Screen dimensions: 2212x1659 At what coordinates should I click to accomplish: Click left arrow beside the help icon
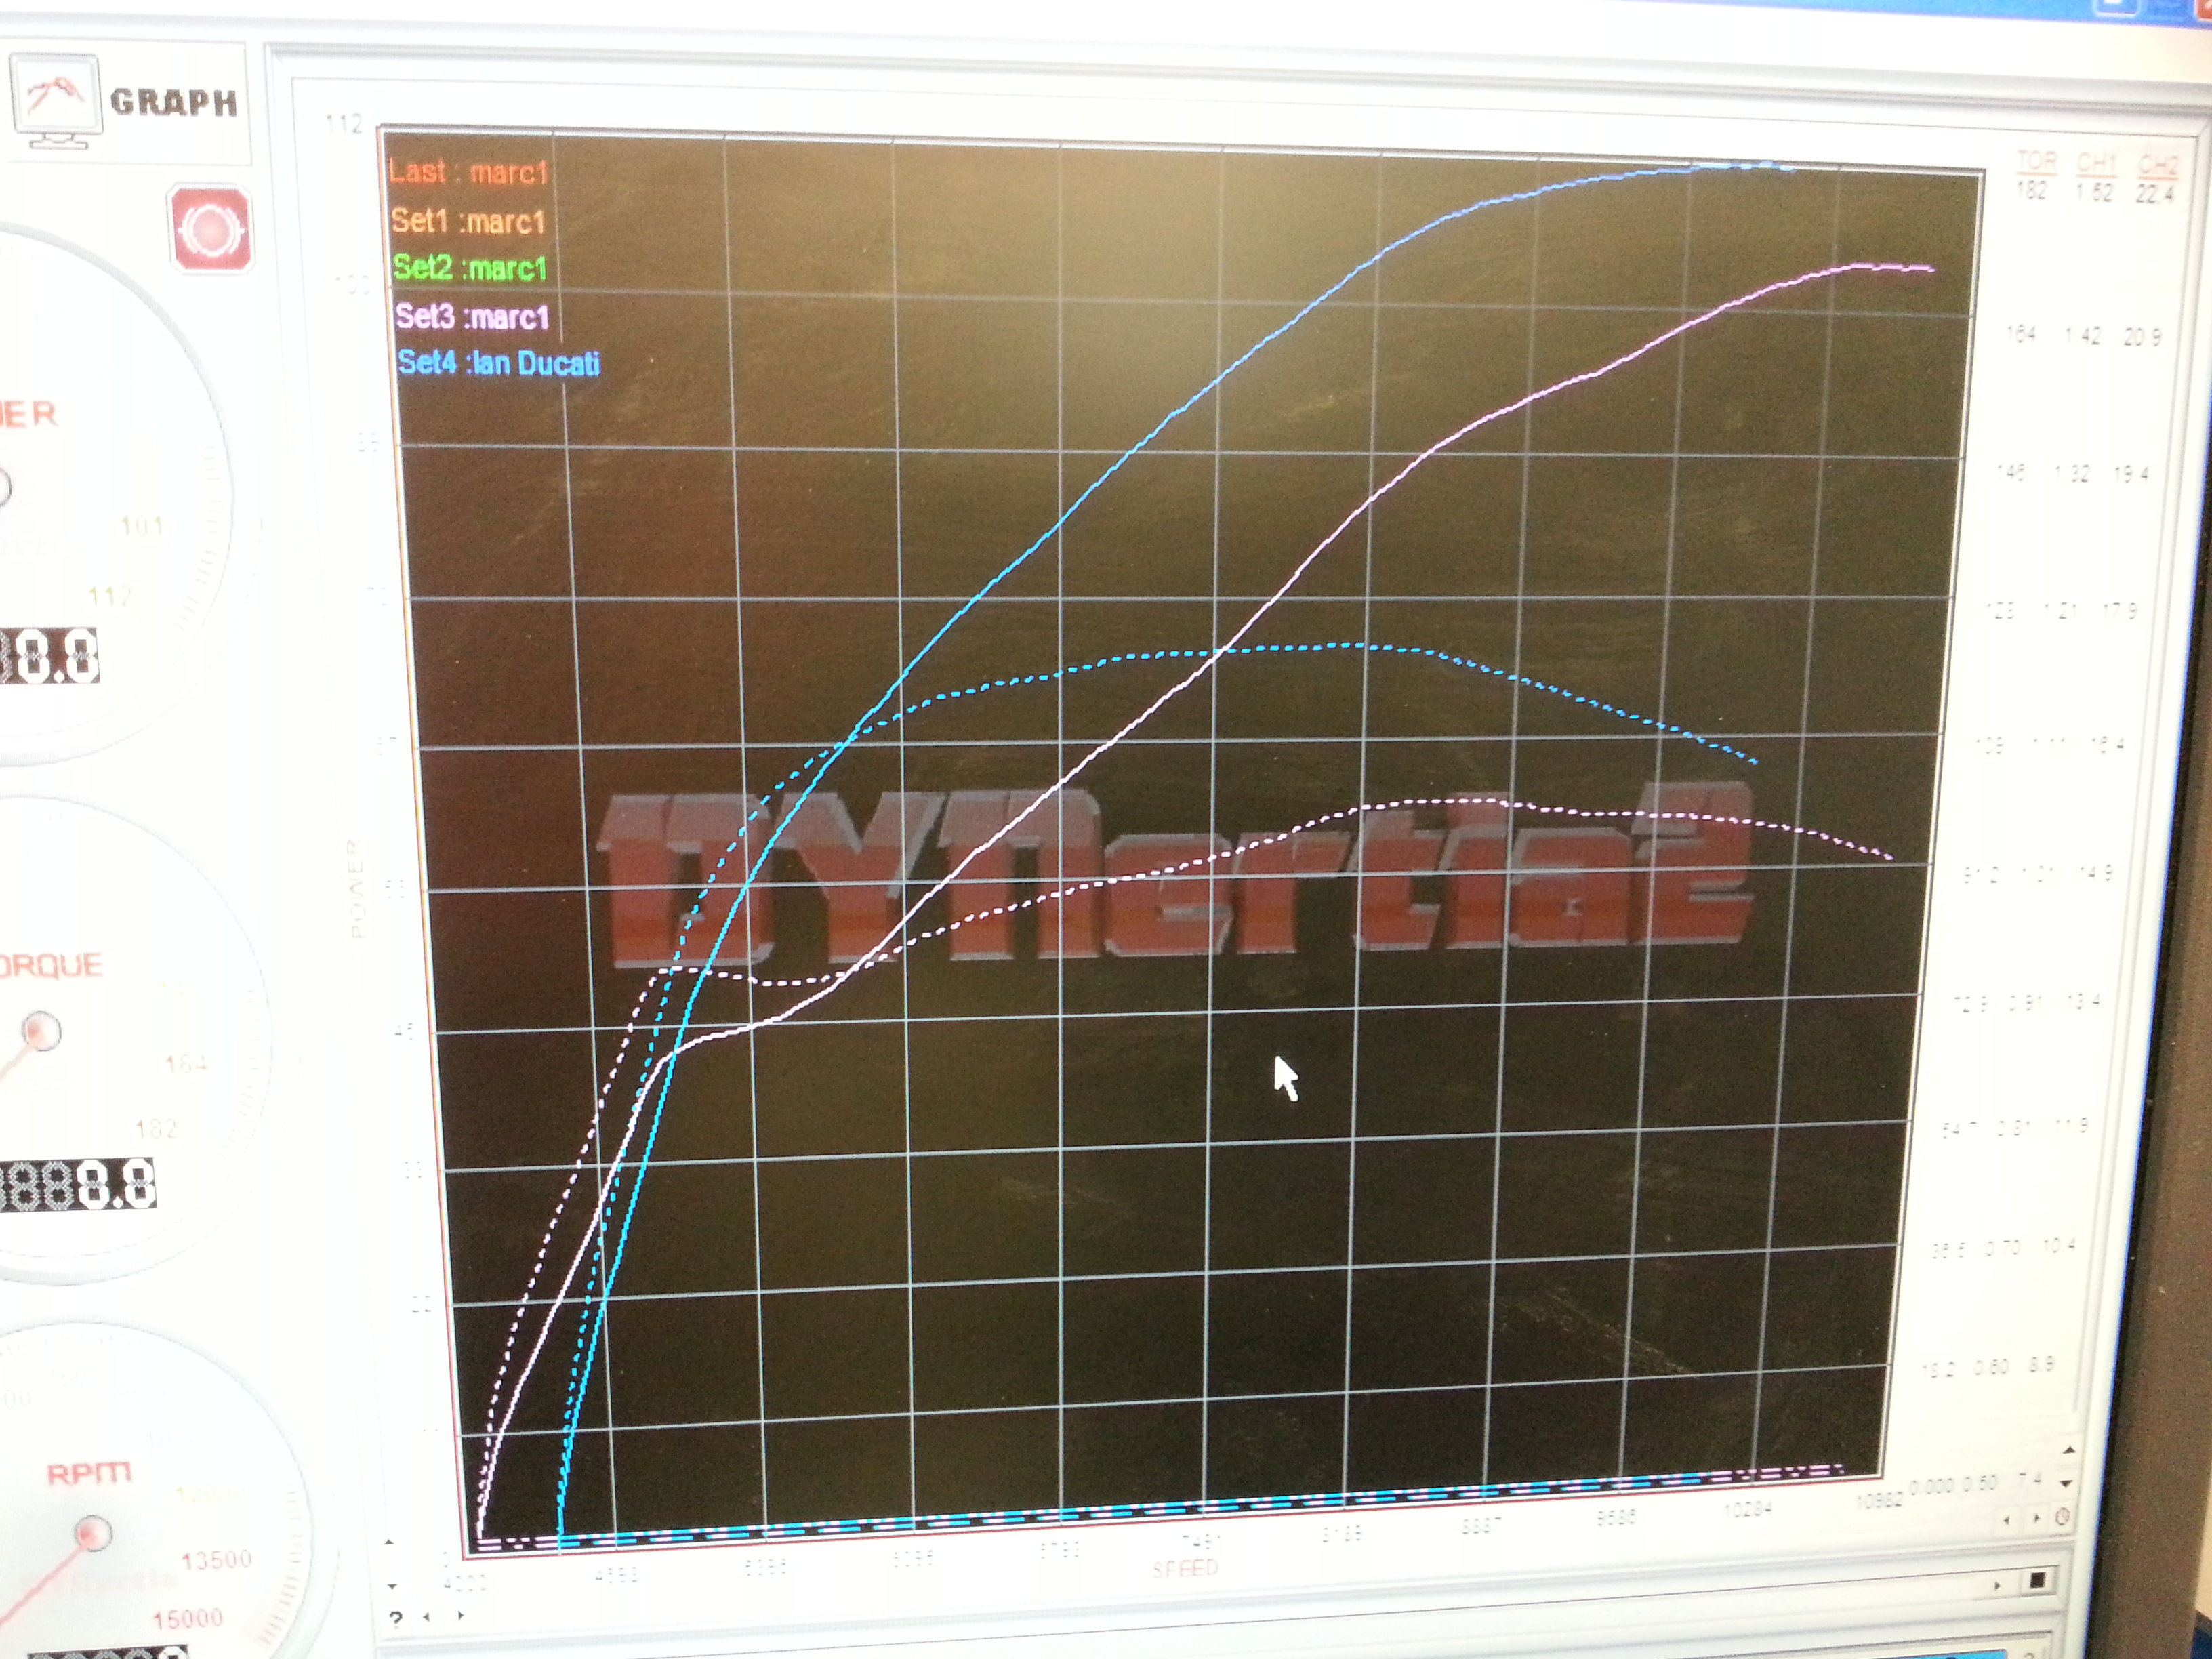click(427, 1616)
